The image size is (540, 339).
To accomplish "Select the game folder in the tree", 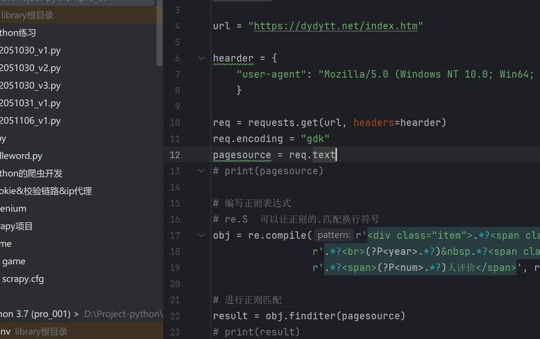I will [x=13, y=261].
